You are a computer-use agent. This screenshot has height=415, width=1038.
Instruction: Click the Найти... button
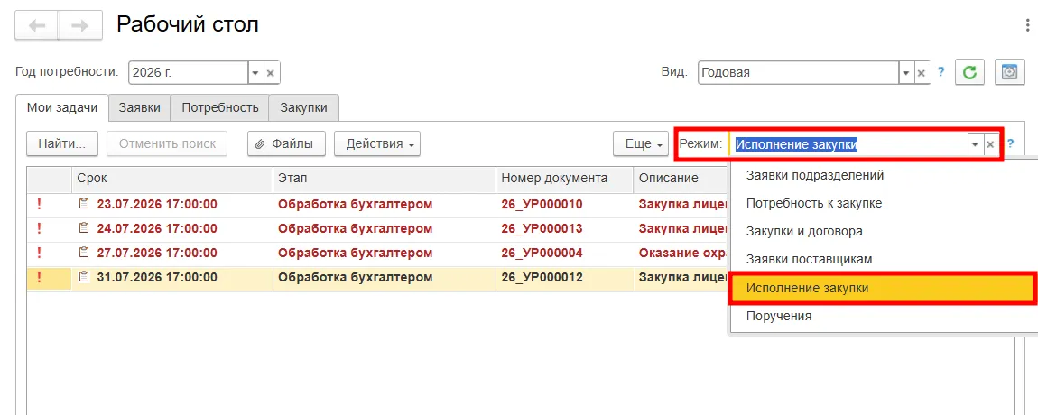[62, 143]
